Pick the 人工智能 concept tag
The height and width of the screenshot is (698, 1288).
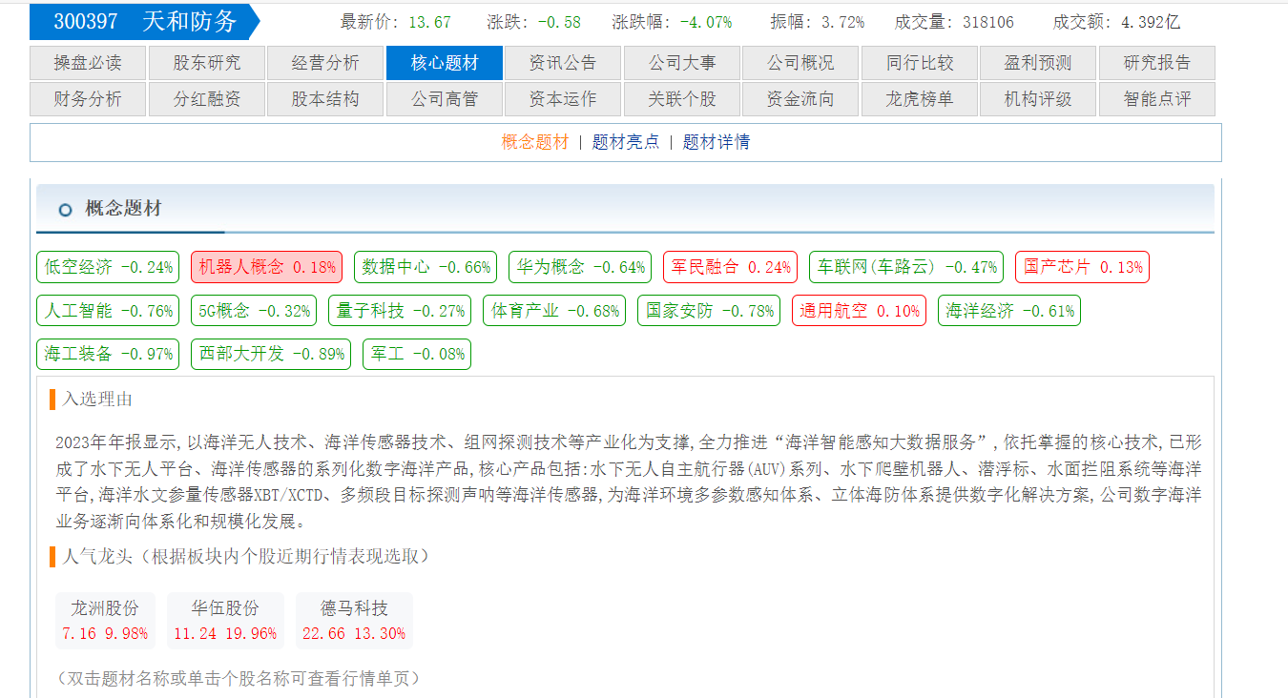tap(109, 311)
